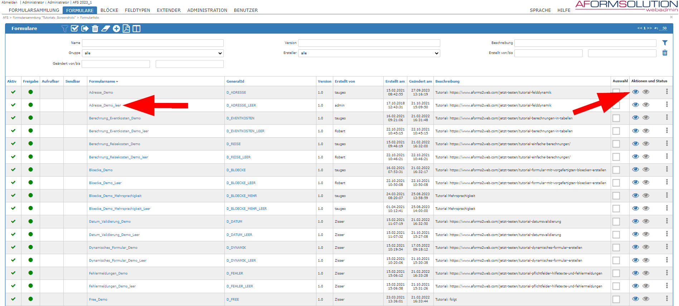Click the export arrow toolbar icon
This screenshot has height=306, width=679.
pyautogui.click(x=85, y=29)
